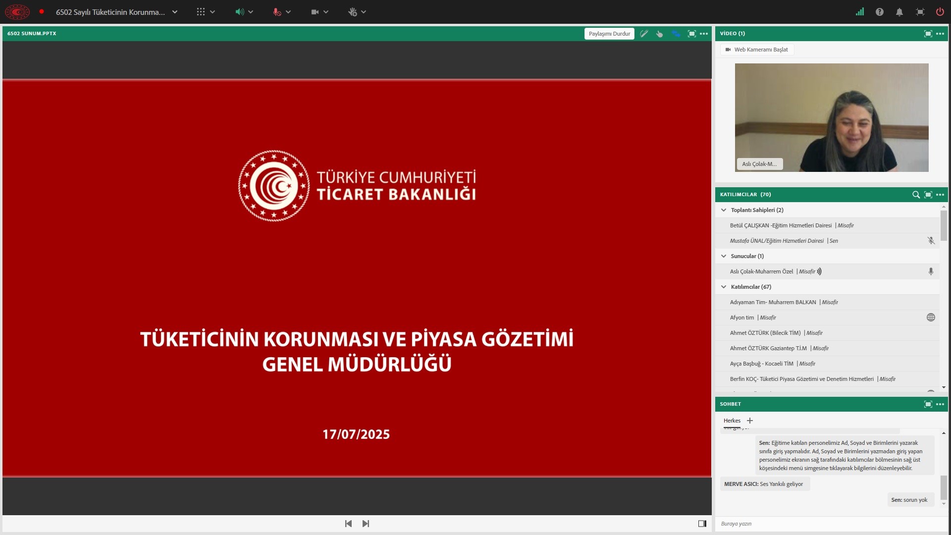
Task: Select Ahmet ÖZTÜRK Gaziantep T.İ.M
Action: [827, 348]
